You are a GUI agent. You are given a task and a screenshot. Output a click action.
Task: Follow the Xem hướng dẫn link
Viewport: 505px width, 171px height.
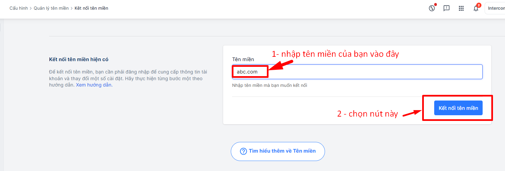coord(94,85)
